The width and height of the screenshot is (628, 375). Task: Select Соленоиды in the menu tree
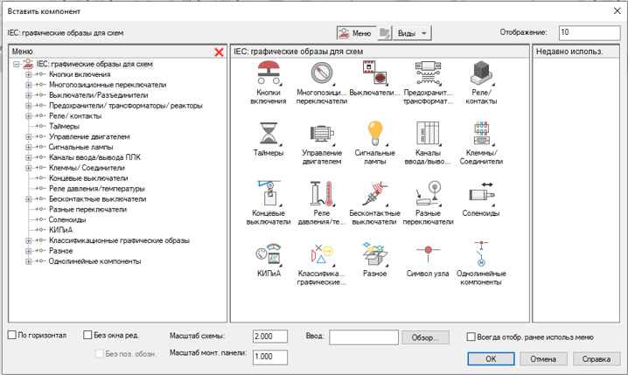tap(67, 219)
